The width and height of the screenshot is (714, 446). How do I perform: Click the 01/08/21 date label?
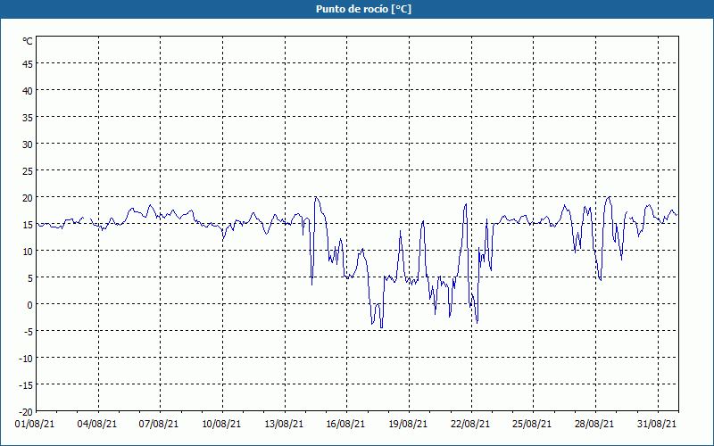click(35, 425)
